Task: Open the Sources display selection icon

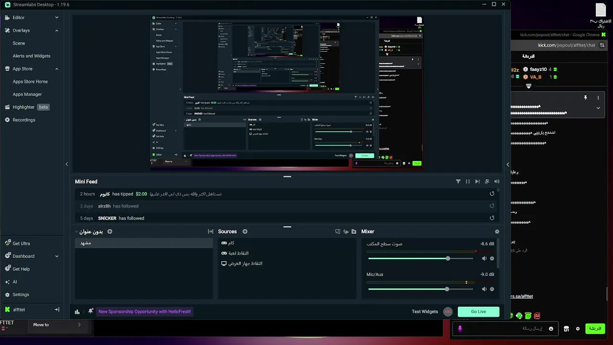Action: tap(338, 231)
